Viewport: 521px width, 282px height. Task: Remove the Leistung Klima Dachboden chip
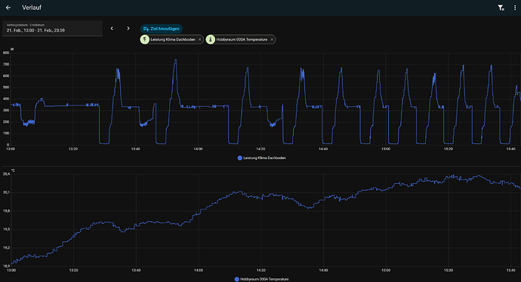coord(199,39)
